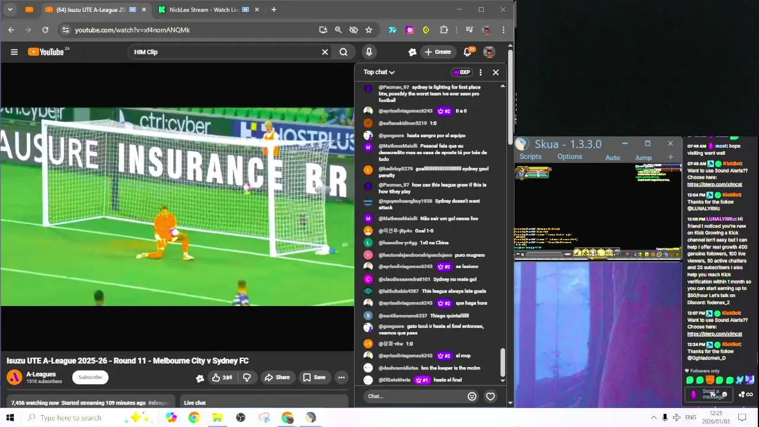The width and height of the screenshot is (759, 427).
Task: Dislike the A-League video
Action: click(x=247, y=378)
